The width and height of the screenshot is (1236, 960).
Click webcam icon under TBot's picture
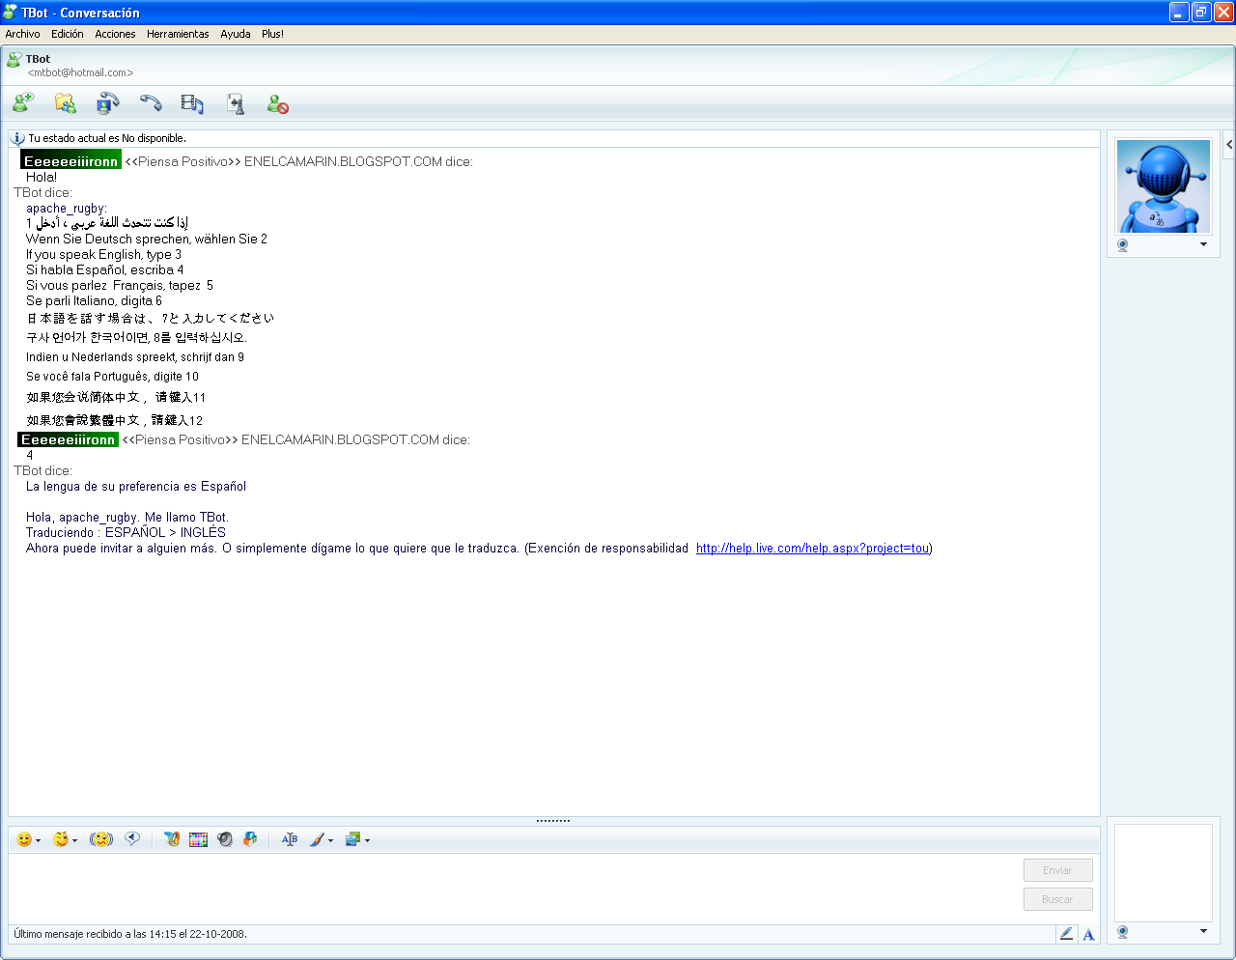click(1122, 245)
